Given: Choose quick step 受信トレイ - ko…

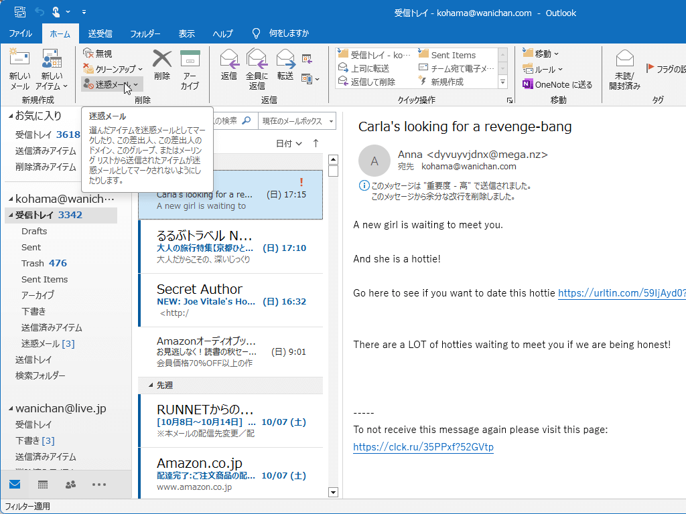Looking at the screenshot, I should 374,55.
